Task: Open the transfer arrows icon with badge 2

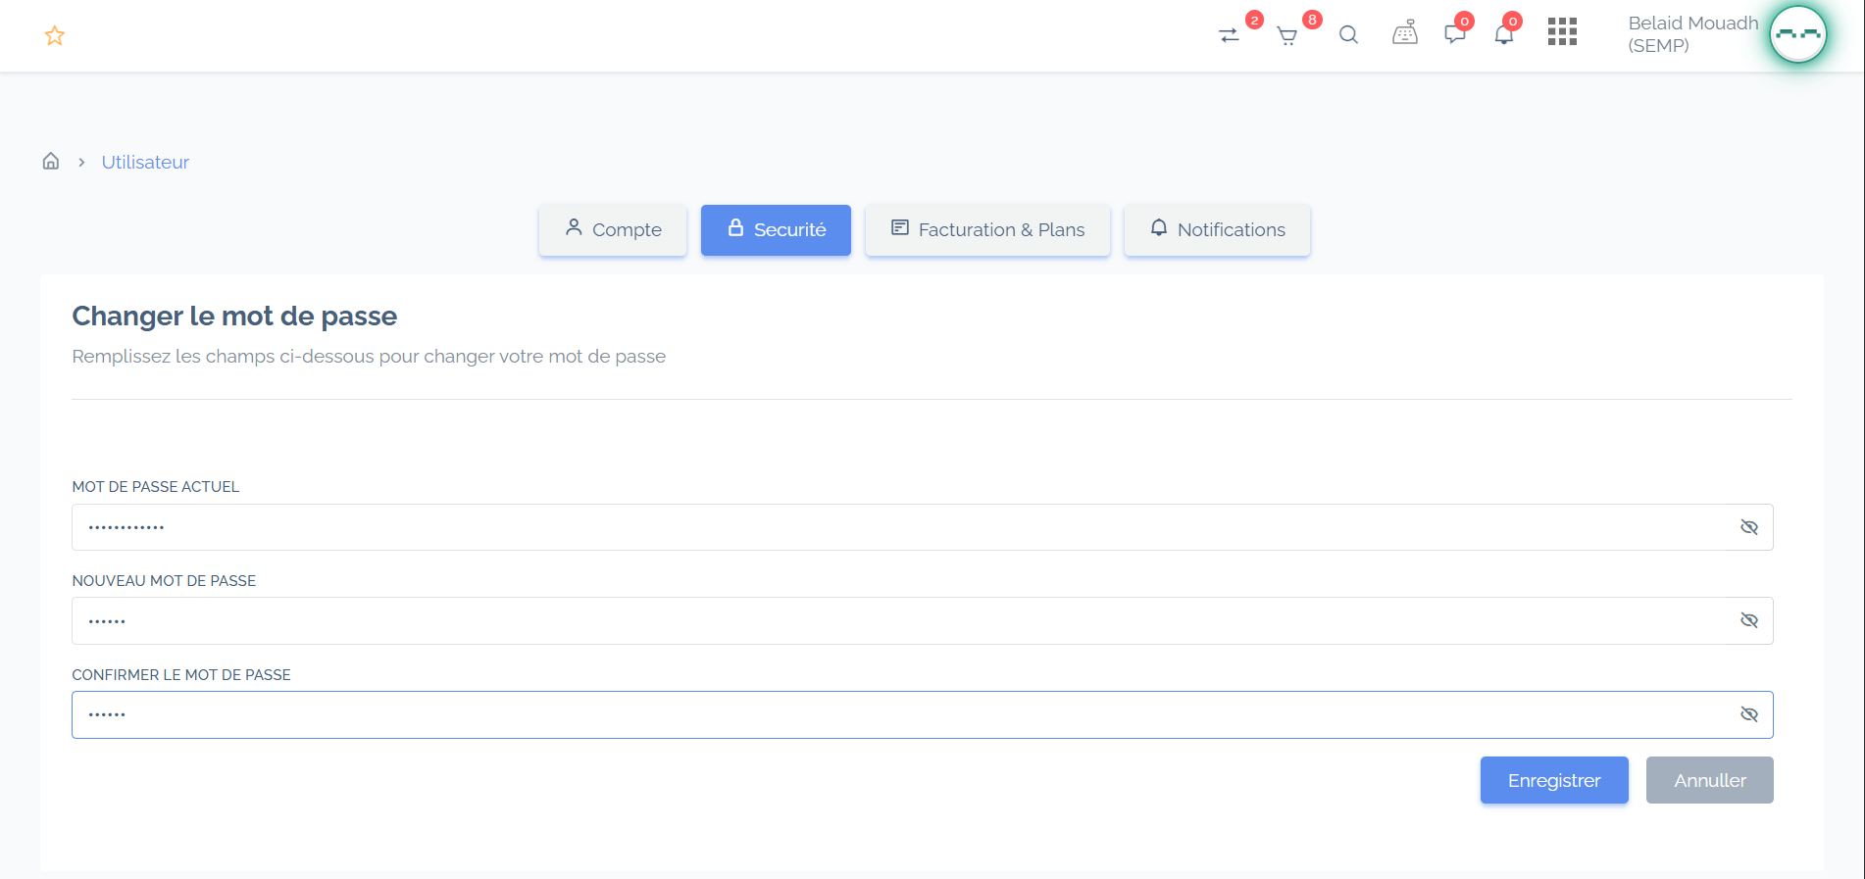Action: pos(1229,35)
